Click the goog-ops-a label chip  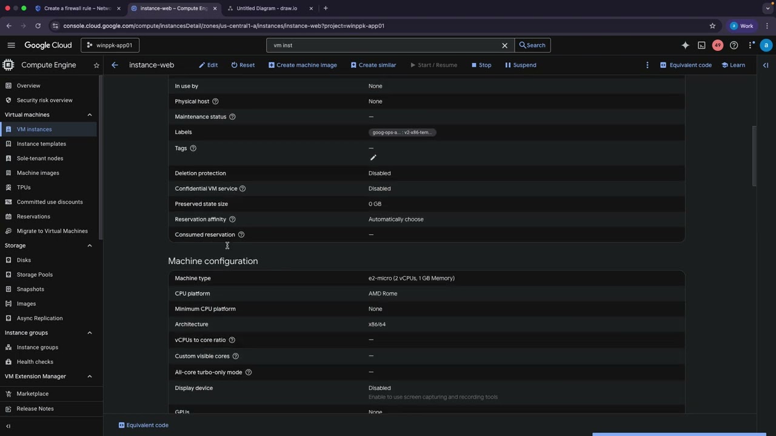click(402, 133)
